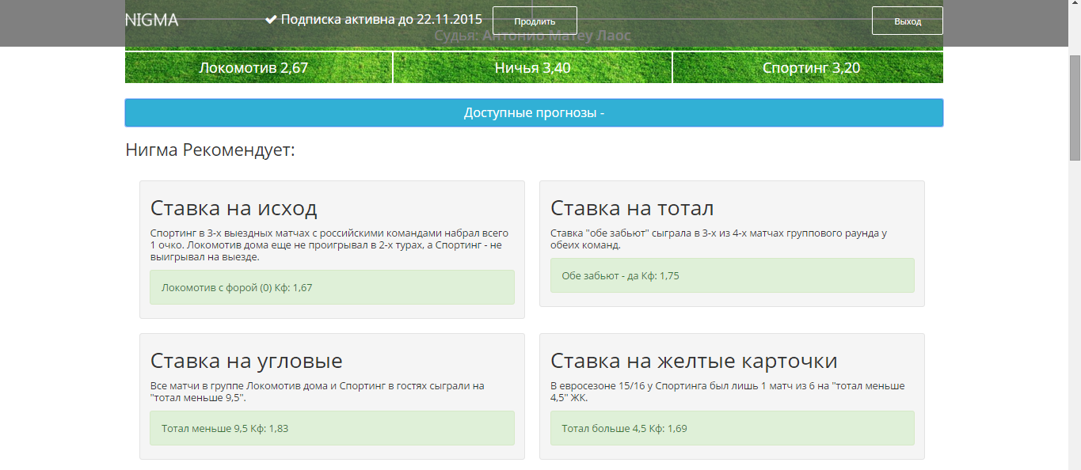Screen dimensions: 1081x470
Task: Expand the Доступные прогнозы bar
Action: tap(534, 112)
